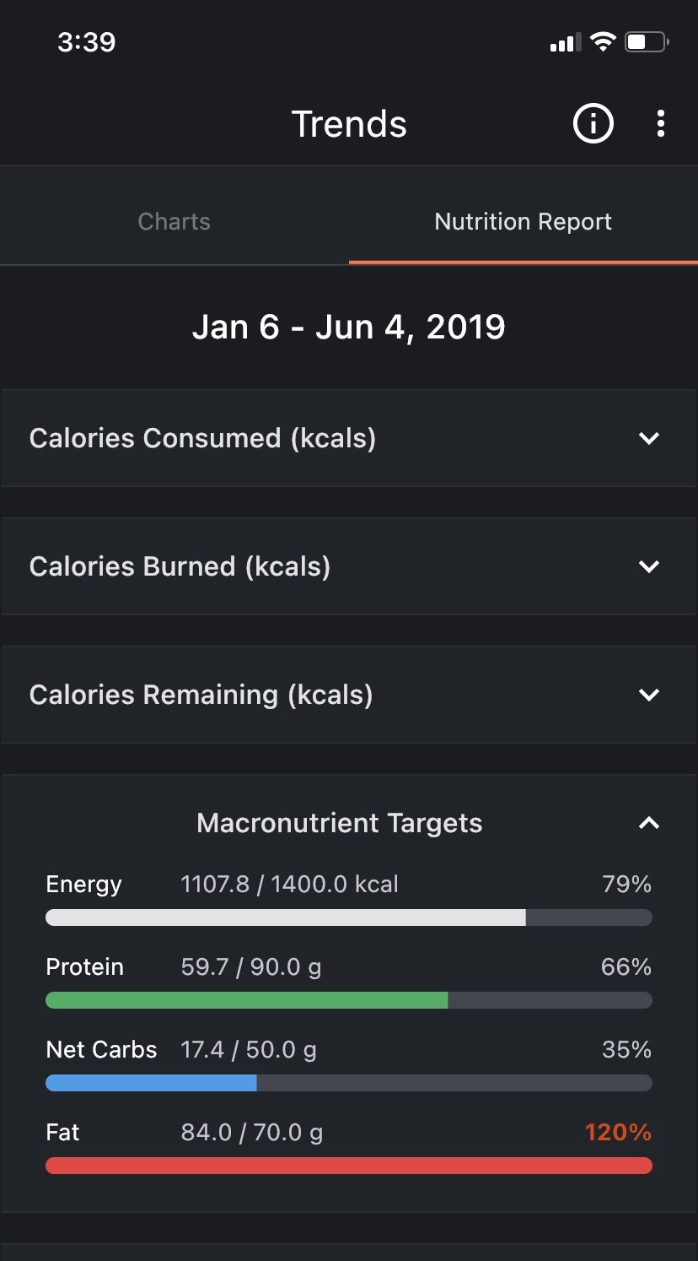The image size is (698, 1261).
Task: Tap the battery indicator icon
Action: (x=647, y=41)
